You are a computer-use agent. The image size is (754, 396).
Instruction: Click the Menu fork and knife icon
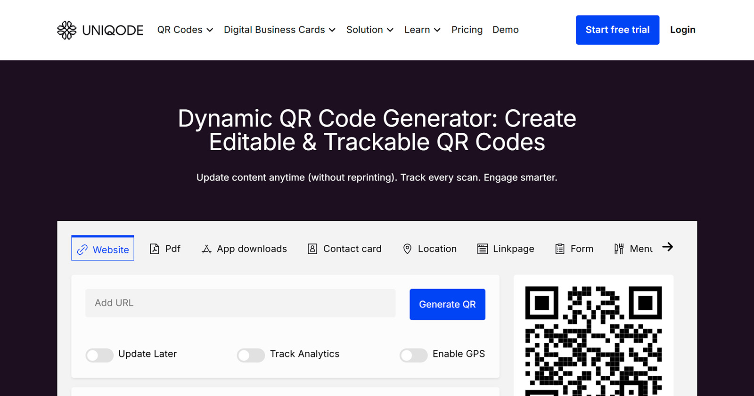point(619,249)
